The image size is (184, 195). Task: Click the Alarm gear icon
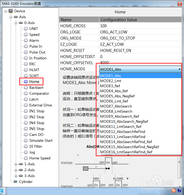click(26, 40)
